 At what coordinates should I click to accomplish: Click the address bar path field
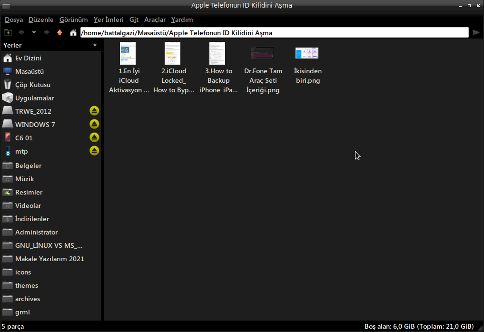pyautogui.click(x=275, y=33)
